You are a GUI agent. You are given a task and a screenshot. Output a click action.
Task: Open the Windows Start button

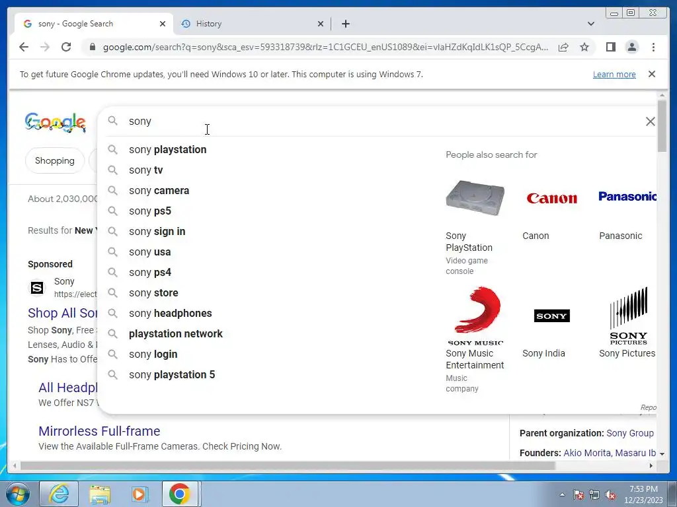(x=18, y=494)
